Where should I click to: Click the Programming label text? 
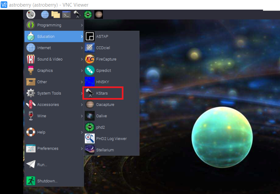tap(49, 25)
